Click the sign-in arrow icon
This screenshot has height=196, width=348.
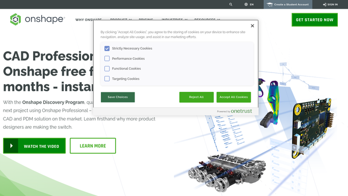click(x=325, y=5)
